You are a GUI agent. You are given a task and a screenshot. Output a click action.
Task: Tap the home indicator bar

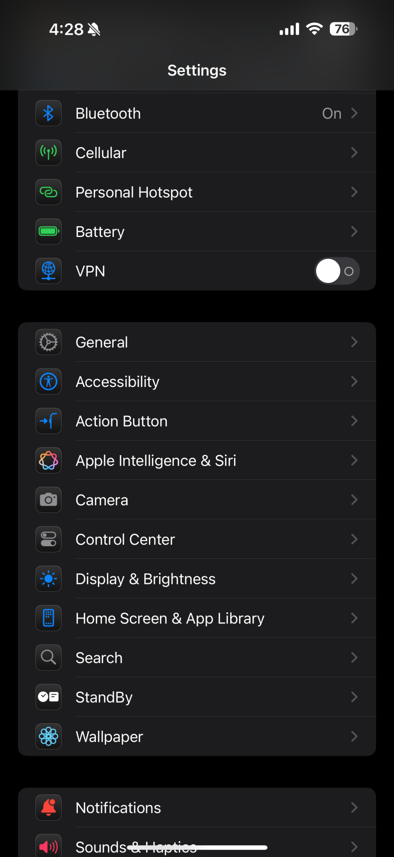[x=197, y=847]
